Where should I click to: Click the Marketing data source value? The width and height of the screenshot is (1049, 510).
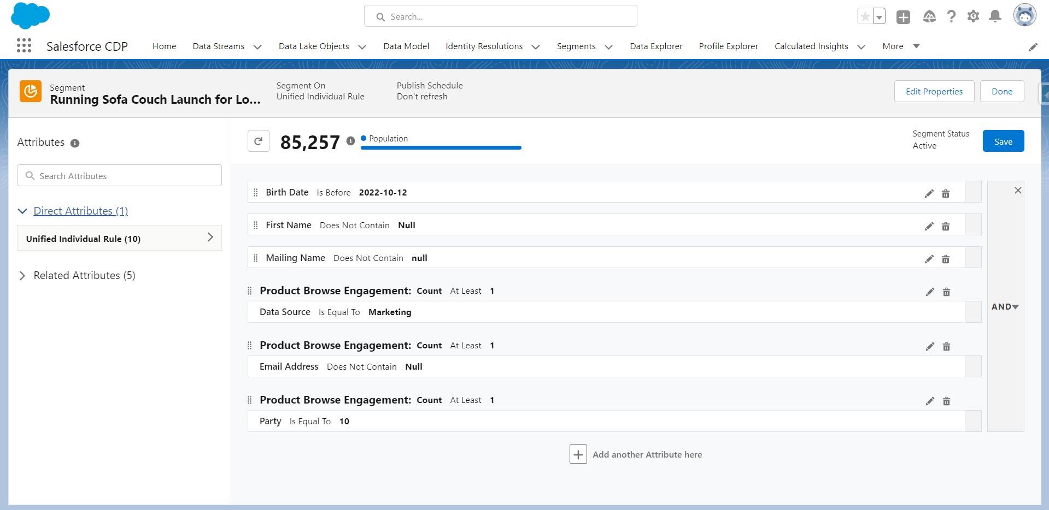coord(390,312)
